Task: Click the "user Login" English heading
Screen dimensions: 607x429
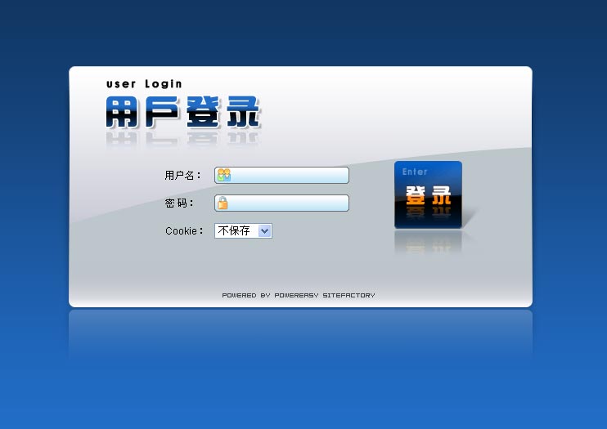Action: (x=144, y=84)
